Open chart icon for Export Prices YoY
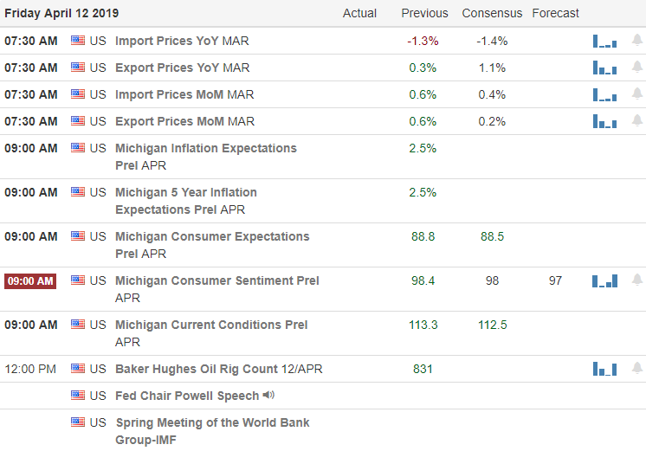 tap(604, 68)
